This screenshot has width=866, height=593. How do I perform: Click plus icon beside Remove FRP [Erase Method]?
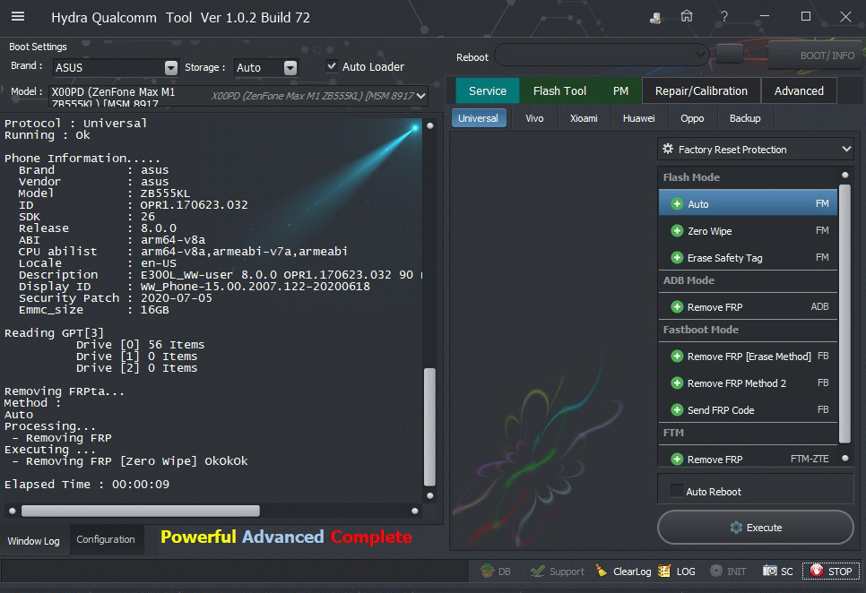(677, 357)
